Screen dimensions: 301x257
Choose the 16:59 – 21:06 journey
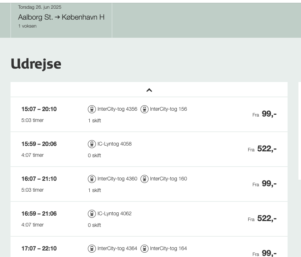(39, 214)
